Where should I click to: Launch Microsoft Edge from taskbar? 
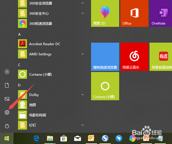[x=37, y=138]
